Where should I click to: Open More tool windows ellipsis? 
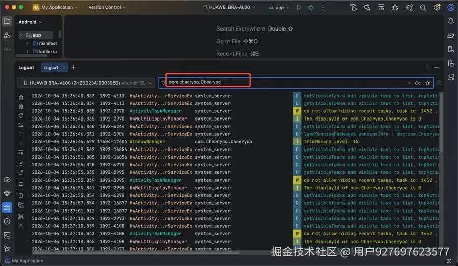[7, 49]
